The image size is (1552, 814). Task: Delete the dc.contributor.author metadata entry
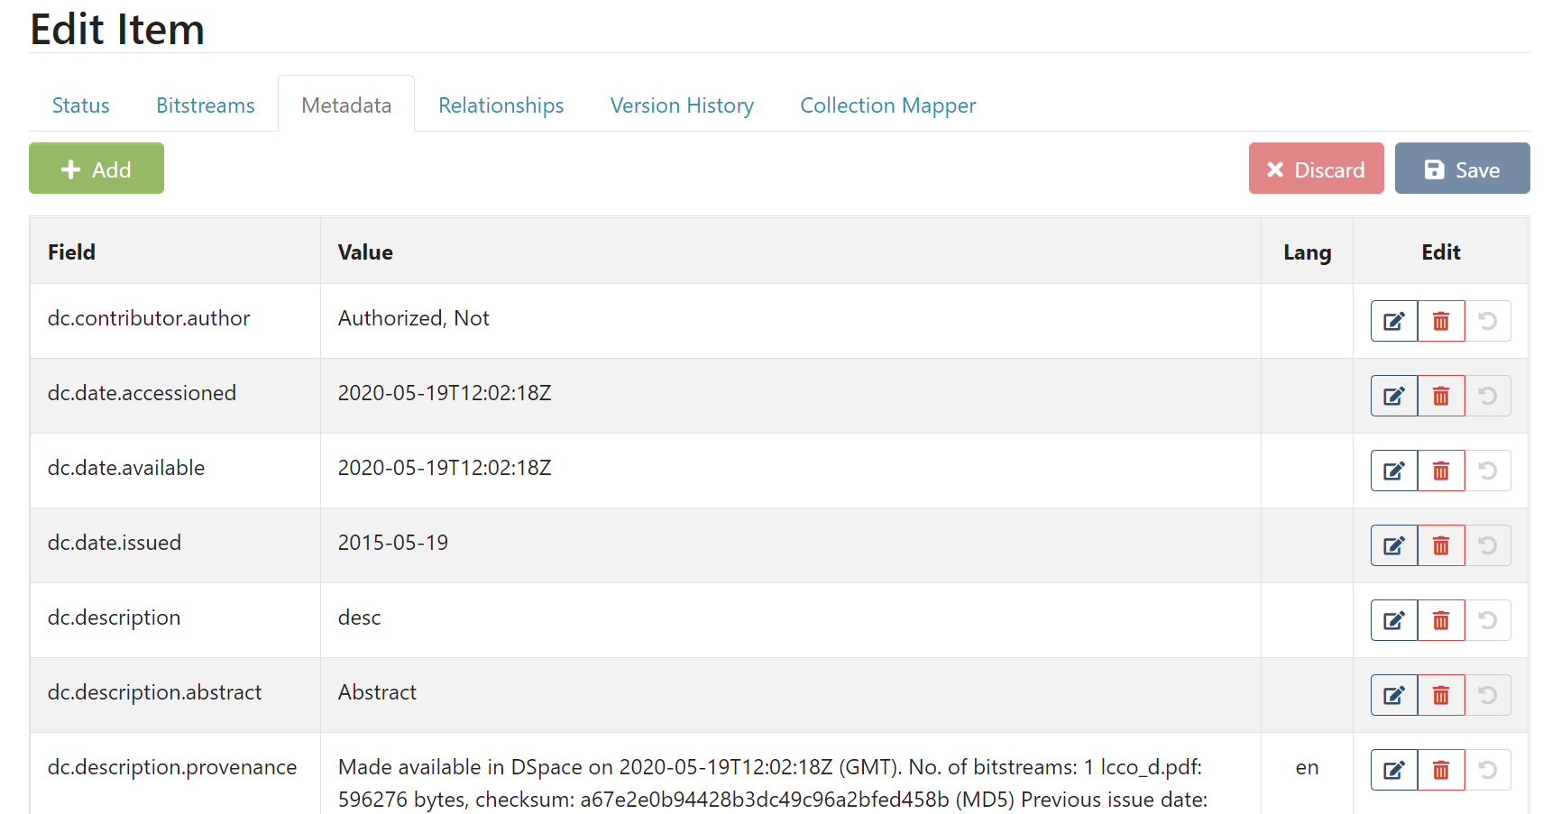[x=1440, y=321]
